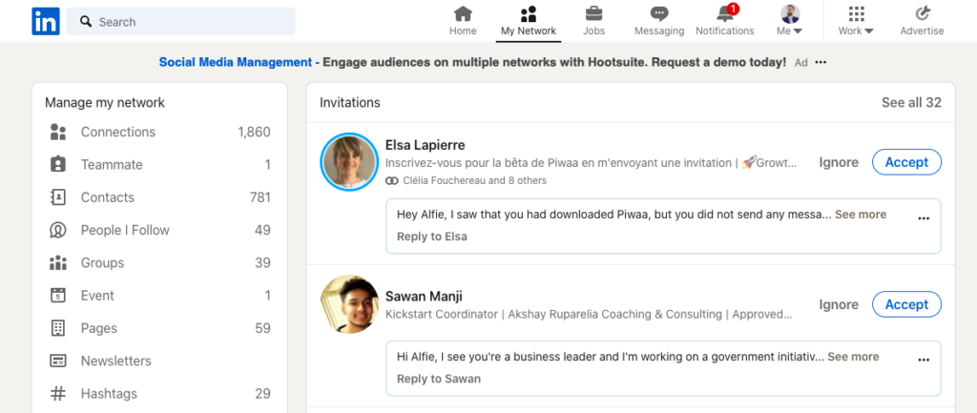This screenshot has height=413, width=977.
Task: Open the Jobs briefcase icon
Action: [x=593, y=13]
